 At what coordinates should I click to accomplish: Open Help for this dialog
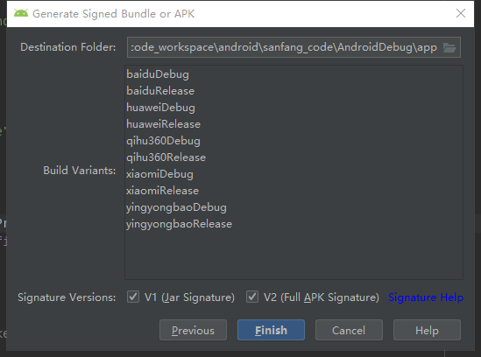tap(427, 330)
